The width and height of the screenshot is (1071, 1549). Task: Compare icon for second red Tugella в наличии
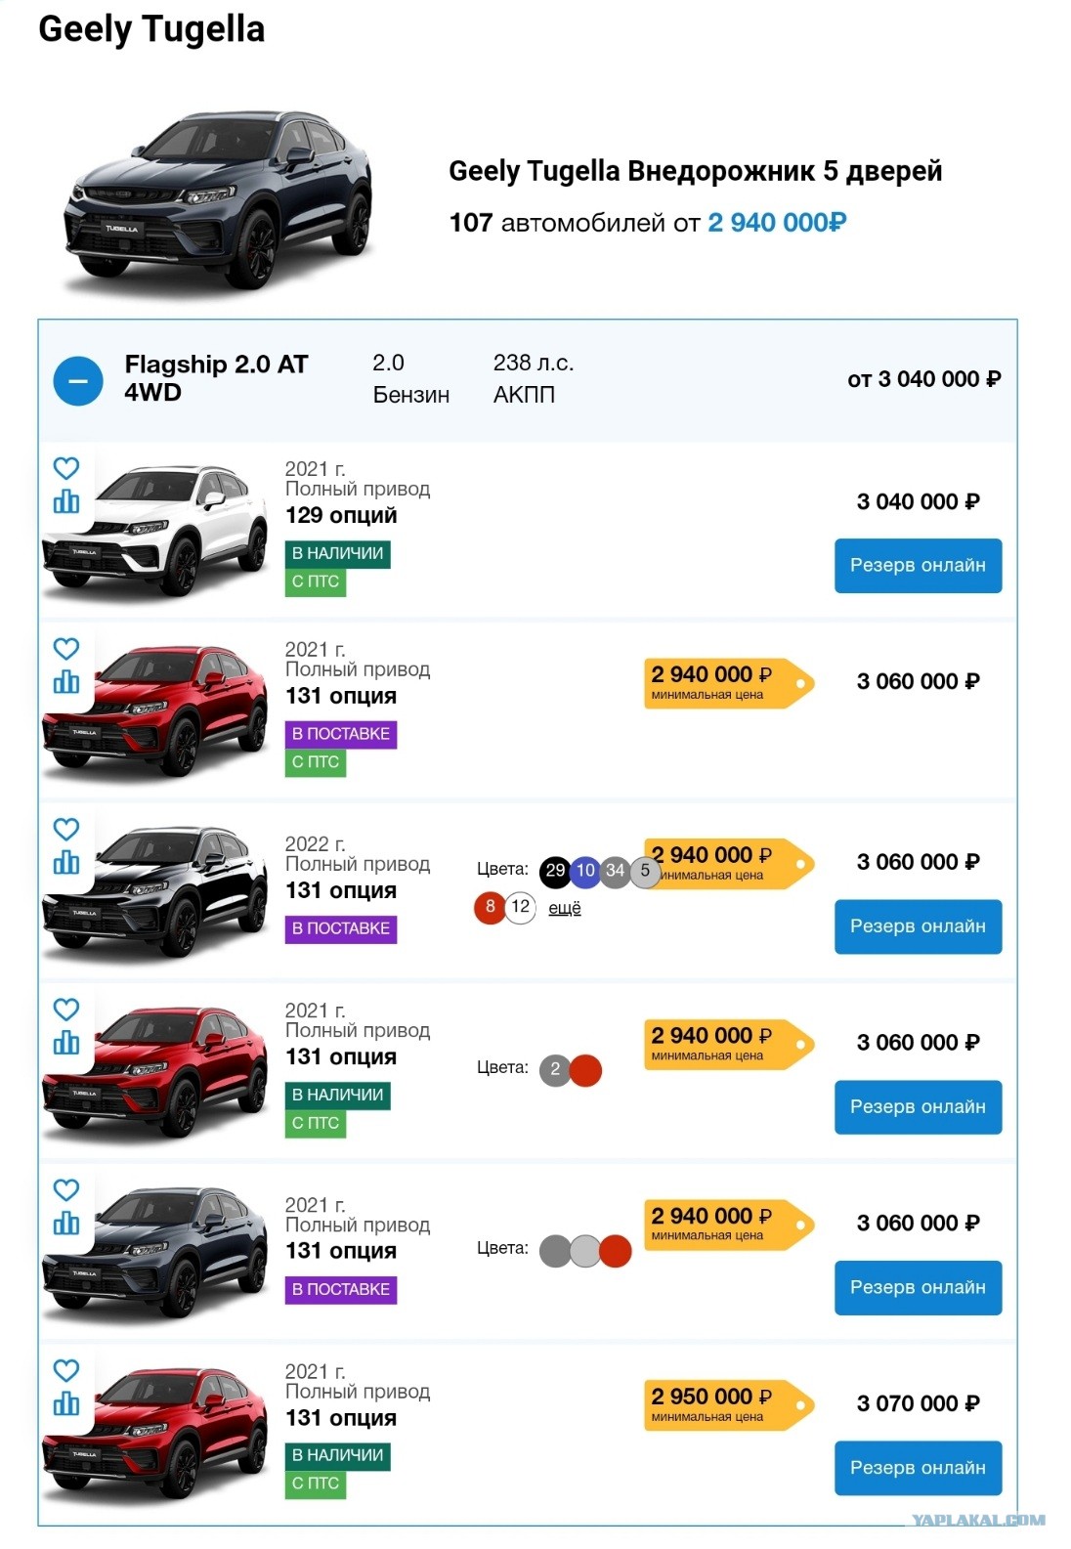pos(65,1043)
